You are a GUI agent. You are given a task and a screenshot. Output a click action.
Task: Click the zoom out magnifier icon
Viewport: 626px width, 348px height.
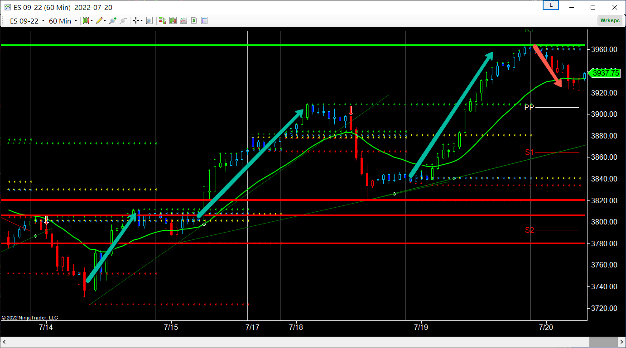point(123,21)
